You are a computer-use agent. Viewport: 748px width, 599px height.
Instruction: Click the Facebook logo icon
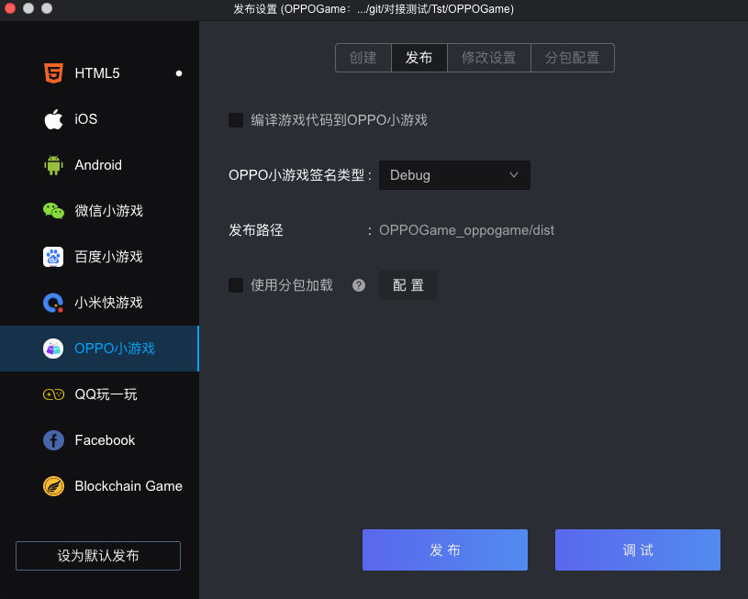53,440
